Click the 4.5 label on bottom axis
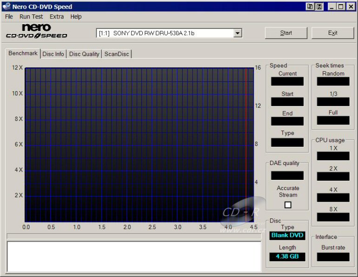 tap(253, 227)
